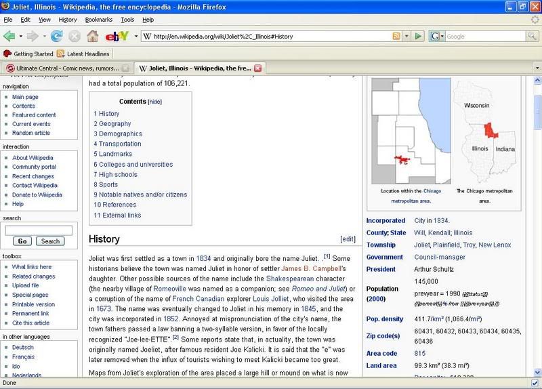Image resolution: width=542 pixels, height=389 pixels.
Task: Open the File menu
Action: 8,20
